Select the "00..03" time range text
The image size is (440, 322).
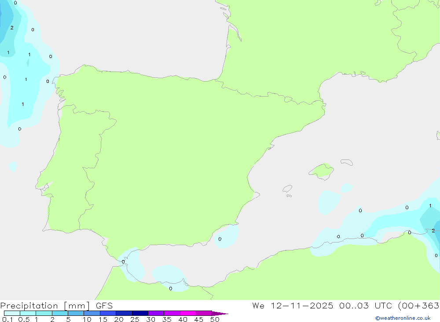[x=354, y=305]
